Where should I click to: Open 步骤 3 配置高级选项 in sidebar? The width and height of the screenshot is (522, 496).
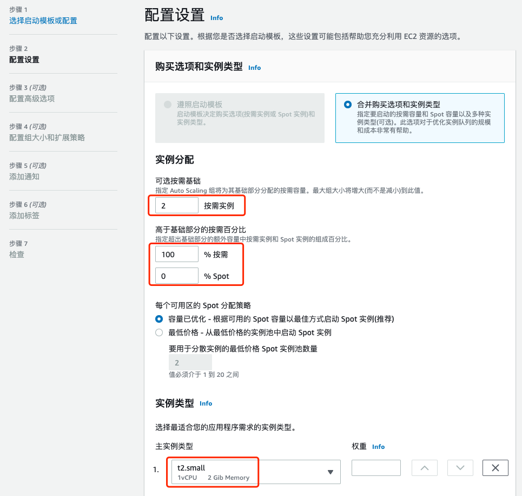30,99
